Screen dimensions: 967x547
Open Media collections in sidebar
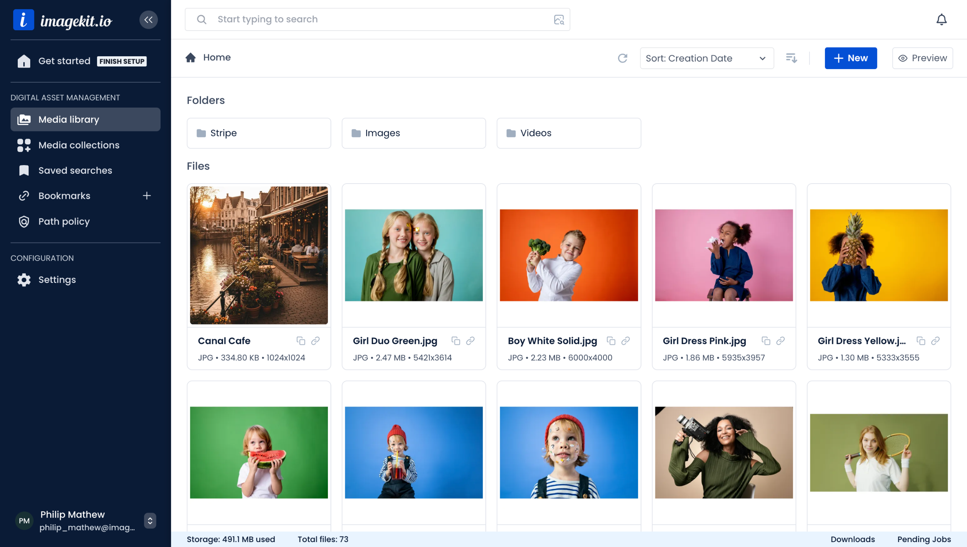[79, 145]
